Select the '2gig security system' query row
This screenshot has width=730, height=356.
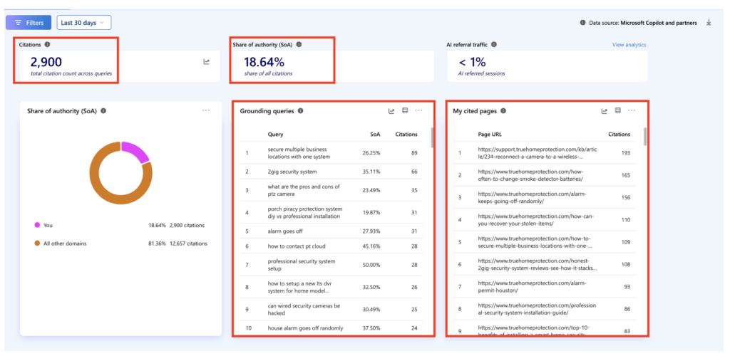point(331,172)
